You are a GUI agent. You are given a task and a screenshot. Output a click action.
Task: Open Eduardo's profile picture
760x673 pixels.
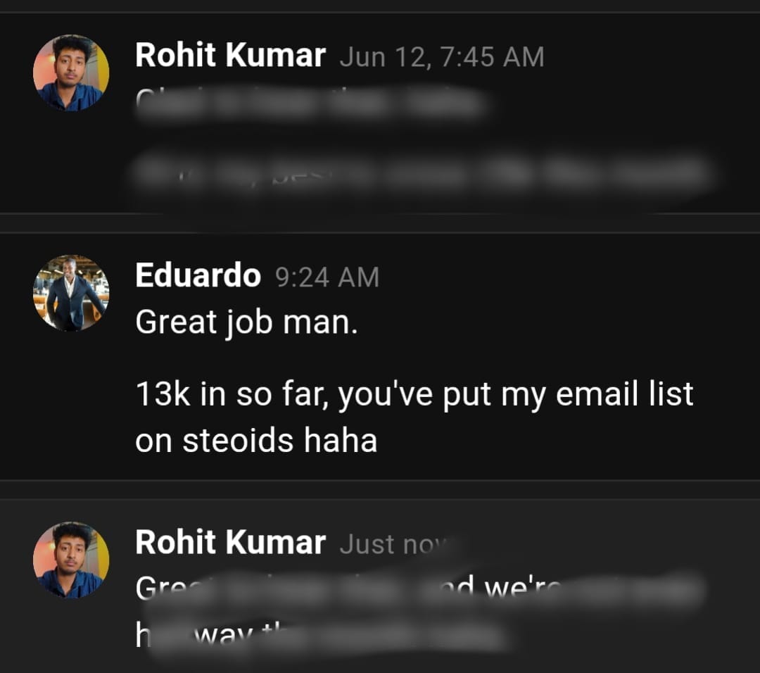tap(71, 293)
